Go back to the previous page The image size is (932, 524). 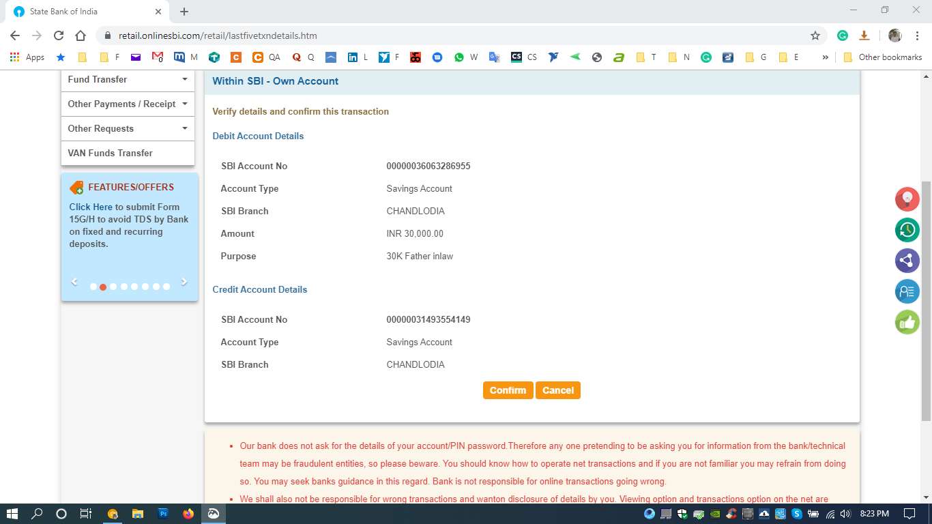point(15,35)
